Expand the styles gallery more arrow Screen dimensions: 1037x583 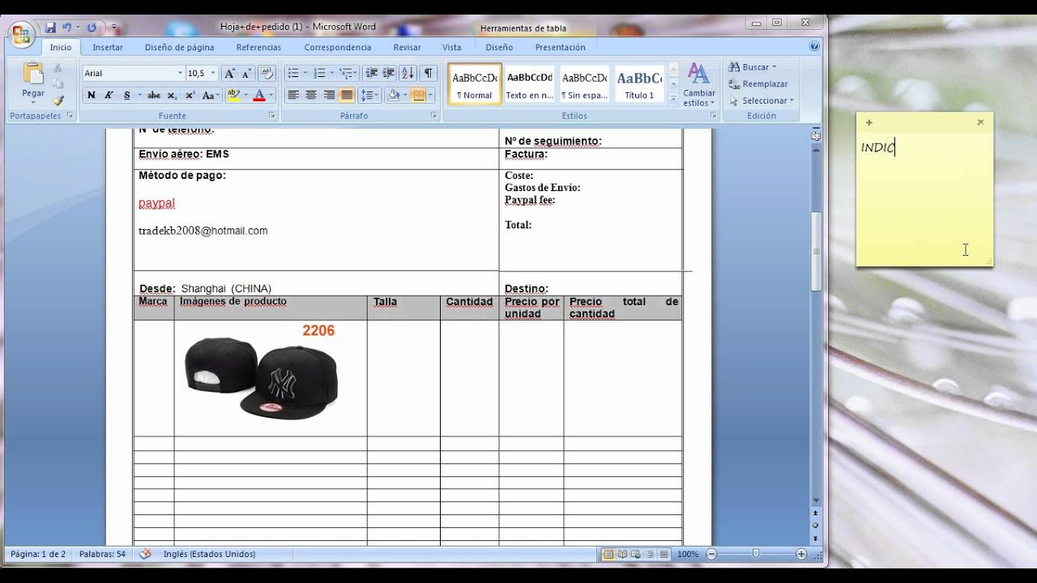(672, 97)
